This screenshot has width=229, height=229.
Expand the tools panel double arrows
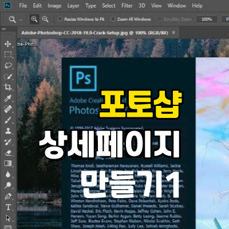click(x=4, y=29)
